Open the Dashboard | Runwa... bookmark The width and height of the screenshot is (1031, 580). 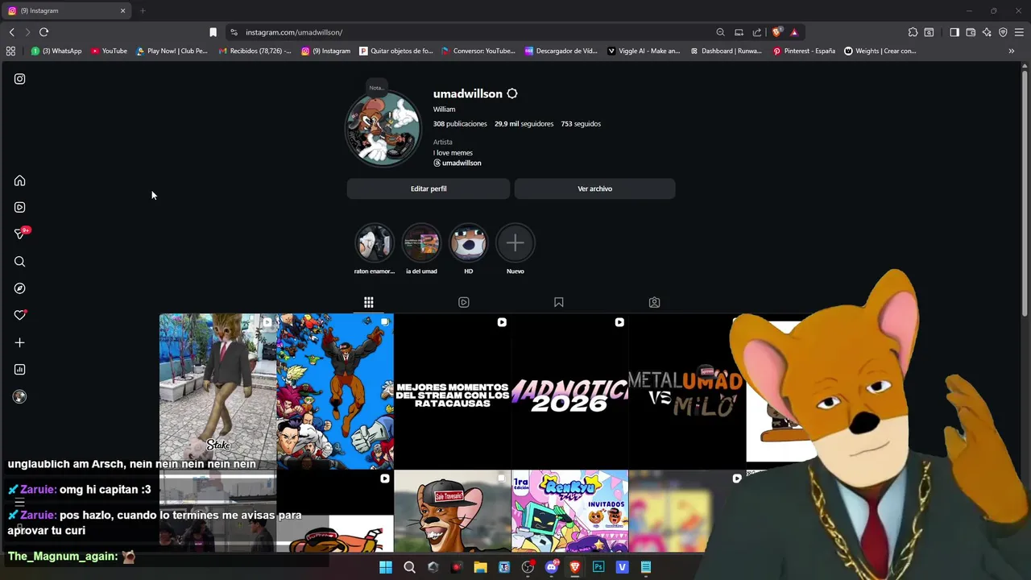pyautogui.click(x=726, y=51)
